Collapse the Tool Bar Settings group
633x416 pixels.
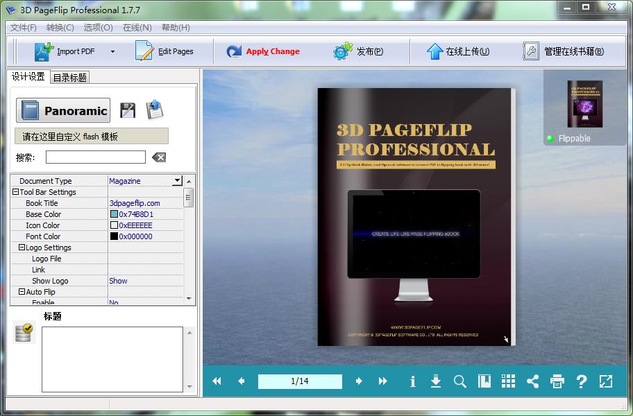tap(15, 192)
